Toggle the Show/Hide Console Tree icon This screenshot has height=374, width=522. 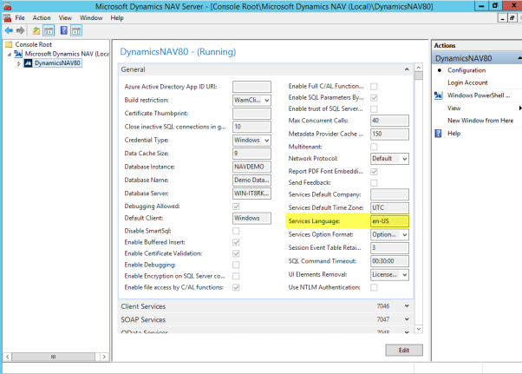[49, 31]
